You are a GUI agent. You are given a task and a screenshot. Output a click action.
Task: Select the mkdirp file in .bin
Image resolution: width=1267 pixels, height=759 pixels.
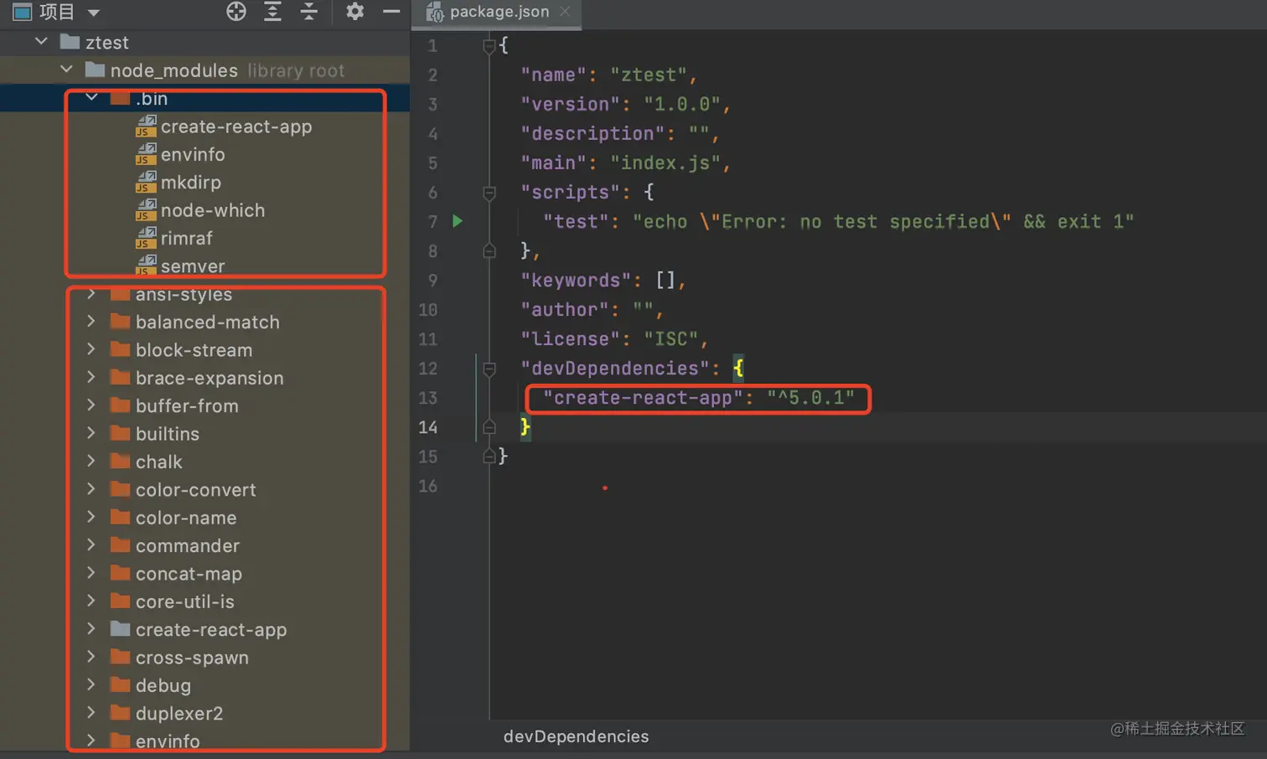[x=191, y=182]
